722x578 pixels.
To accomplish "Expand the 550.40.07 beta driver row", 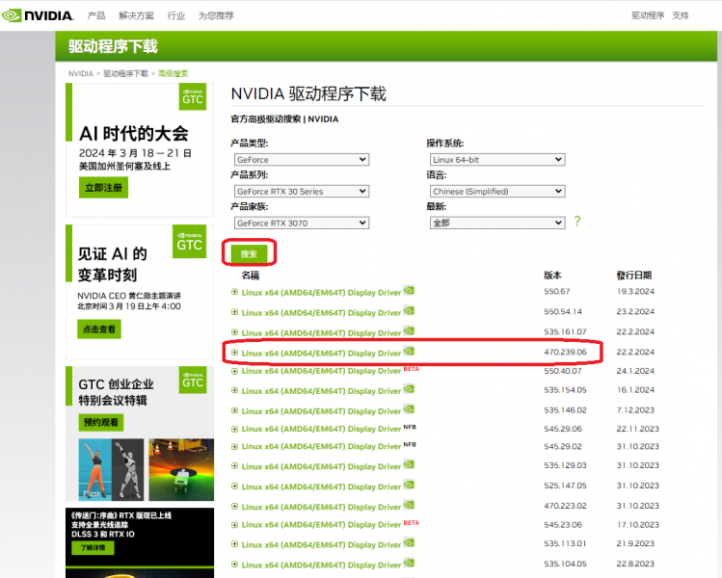I will (235, 371).
